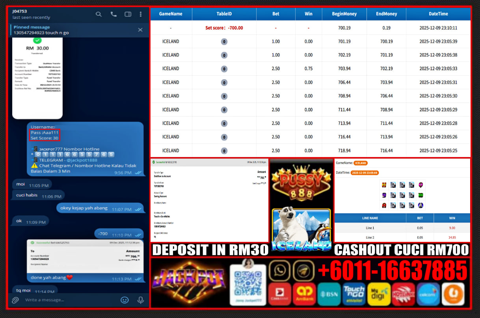Click the microphone voice message icon
The width and height of the screenshot is (480, 318).
[x=140, y=300]
